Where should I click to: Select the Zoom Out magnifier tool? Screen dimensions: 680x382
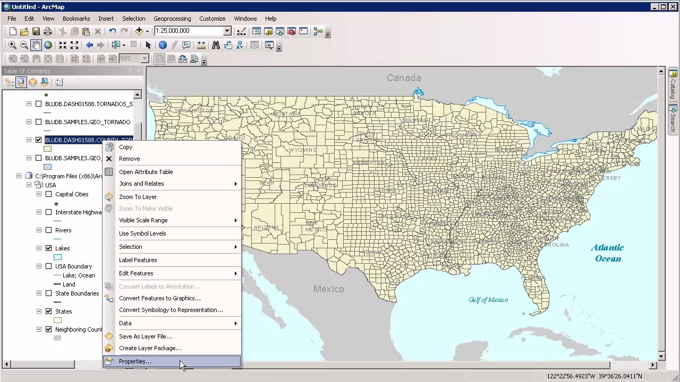pyautogui.click(x=24, y=46)
